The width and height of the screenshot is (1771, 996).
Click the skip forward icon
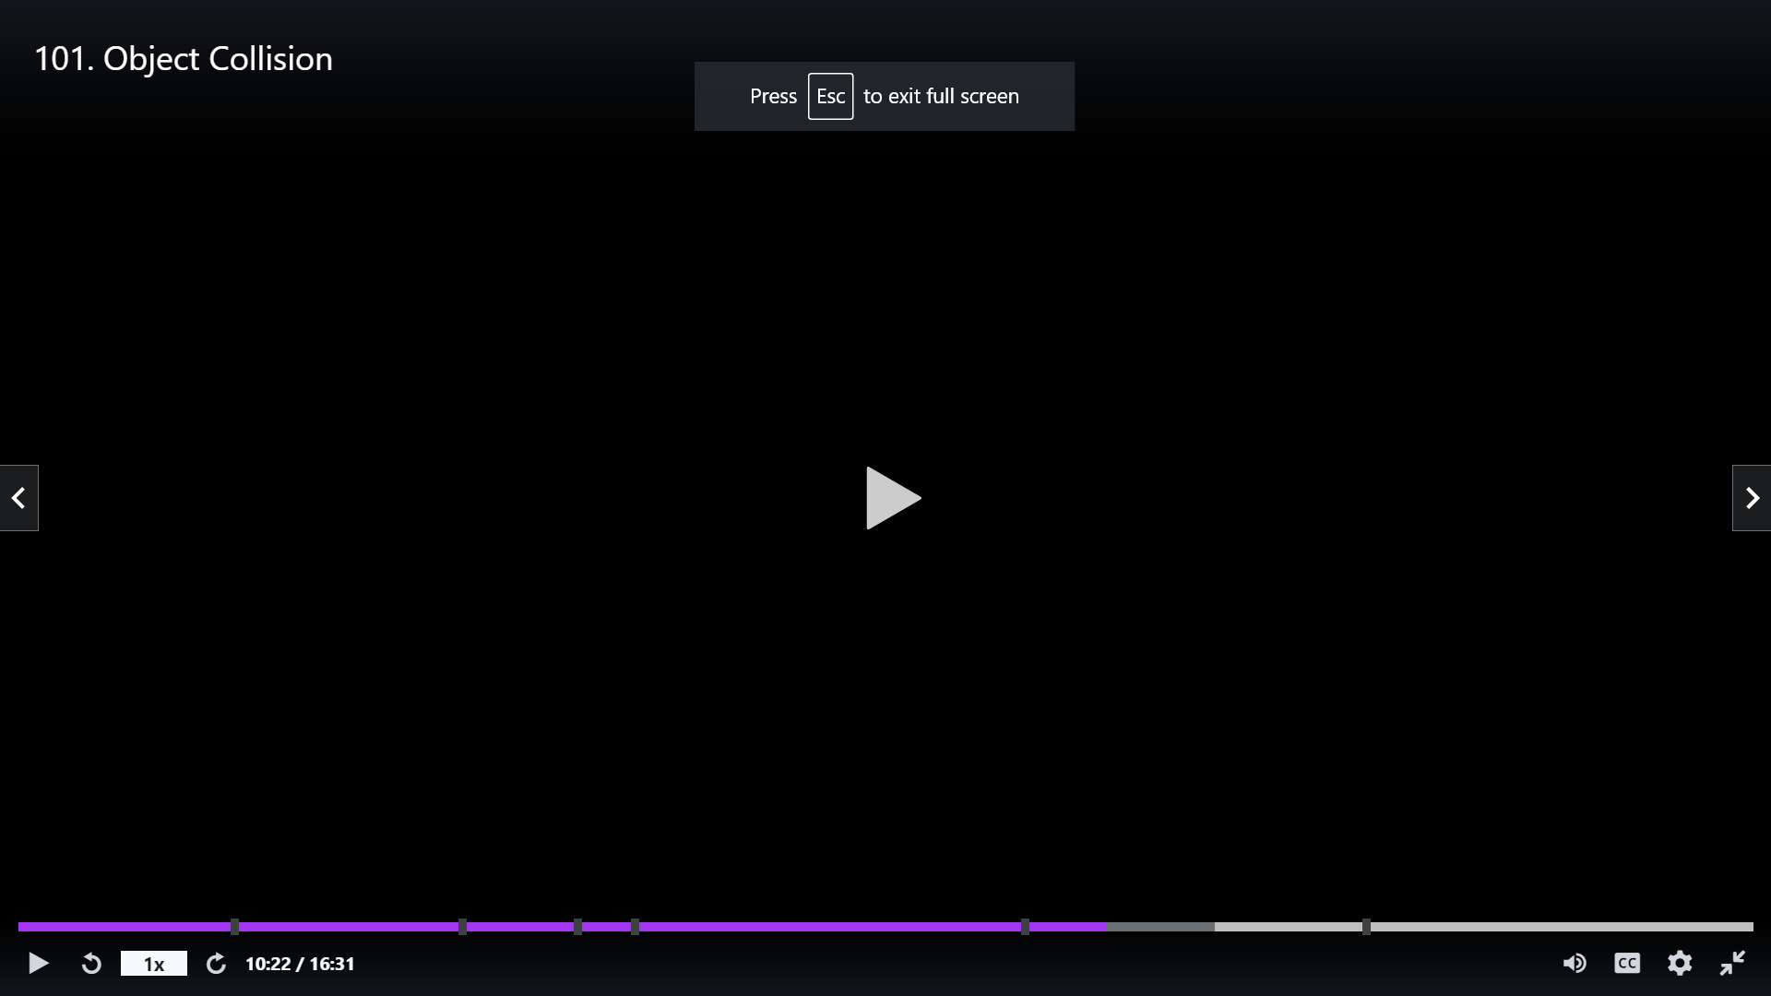(216, 964)
